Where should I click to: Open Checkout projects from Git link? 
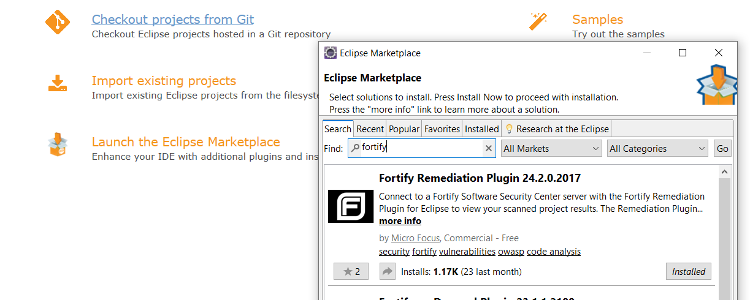coord(173,20)
